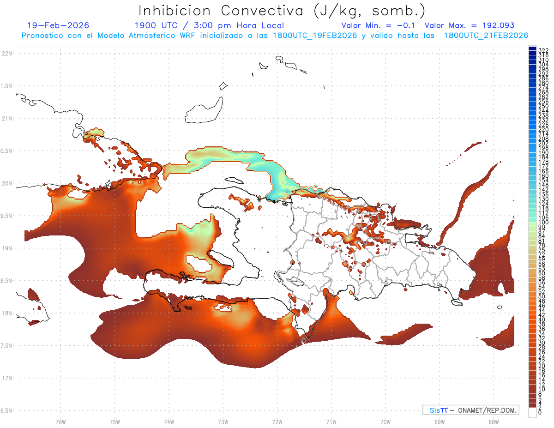Image resolution: width=554 pixels, height=428 pixels.
Task: Click the WRF model forecast description line
Action: pyautogui.click(x=275, y=35)
